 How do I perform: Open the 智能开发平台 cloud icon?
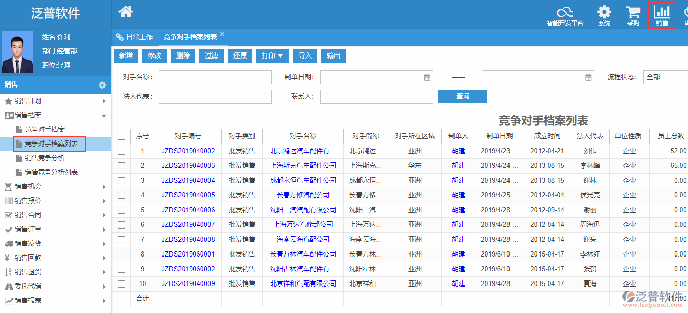click(564, 12)
